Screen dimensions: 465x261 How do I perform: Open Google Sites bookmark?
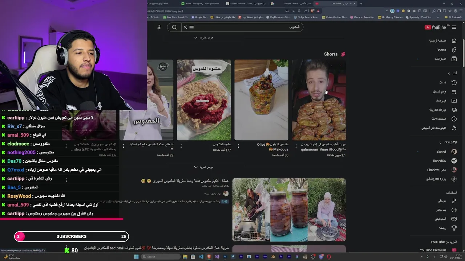click(x=199, y=17)
